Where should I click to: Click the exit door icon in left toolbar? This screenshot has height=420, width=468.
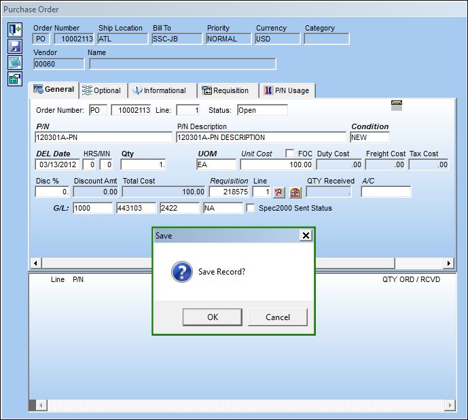15,30
